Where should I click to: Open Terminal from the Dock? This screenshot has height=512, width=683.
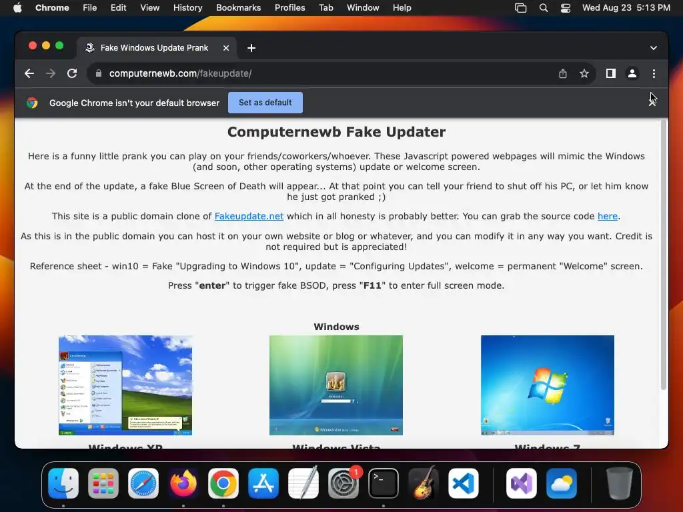[384, 483]
